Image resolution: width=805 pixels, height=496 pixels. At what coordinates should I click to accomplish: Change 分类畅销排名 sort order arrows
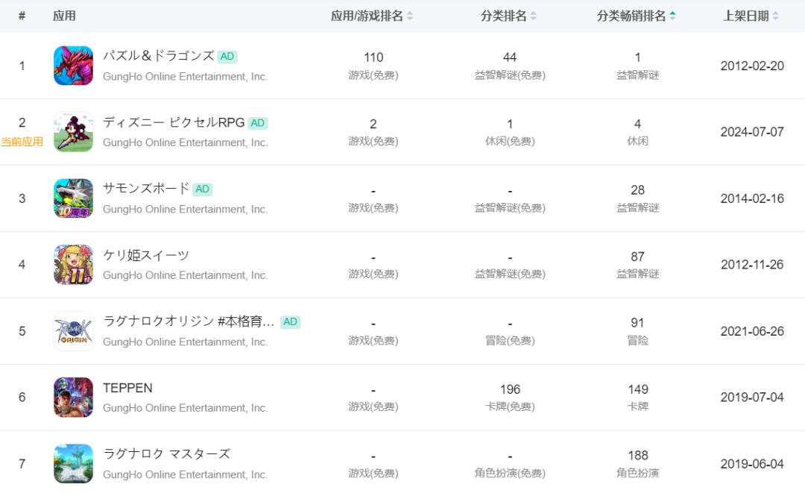click(x=673, y=16)
